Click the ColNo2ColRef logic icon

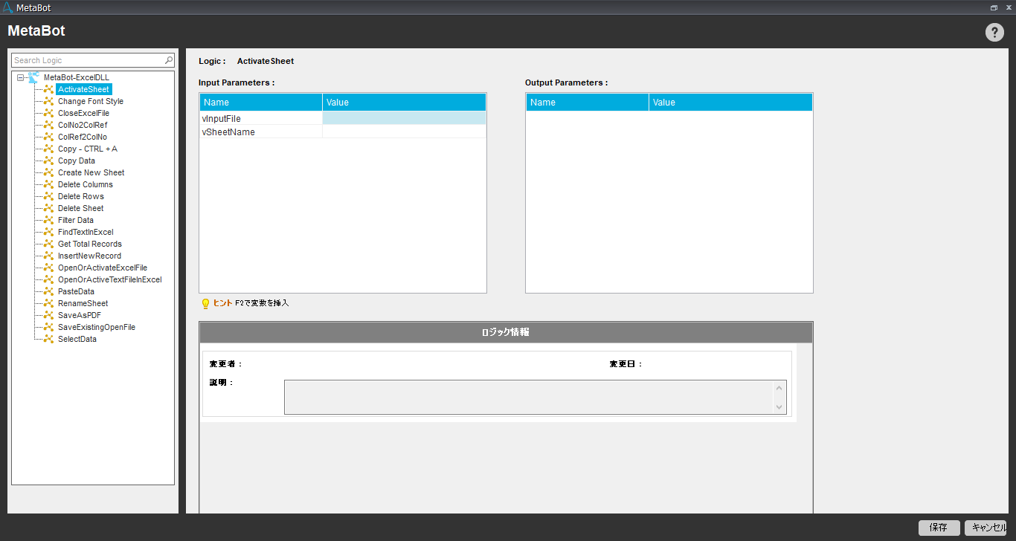tap(48, 125)
